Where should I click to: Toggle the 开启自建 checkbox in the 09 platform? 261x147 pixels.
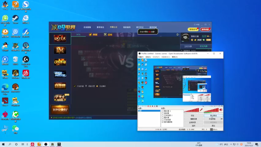click(75, 86)
